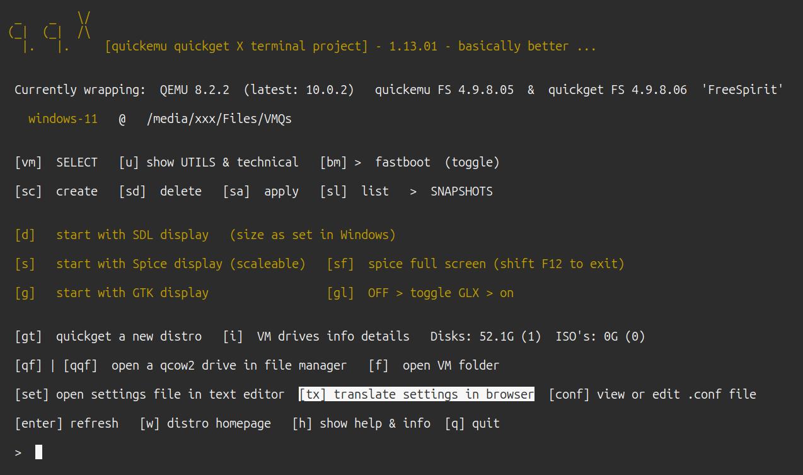Toggle GLX with the [gl] option
The width and height of the screenshot is (803, 475).
[420, 293]
